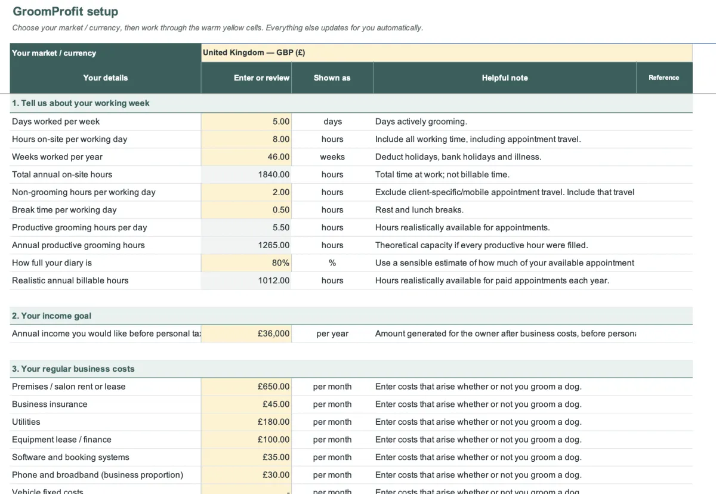Click the 'GroomProfit setup' title
This screenshot has height=494, width=716.
65,11
